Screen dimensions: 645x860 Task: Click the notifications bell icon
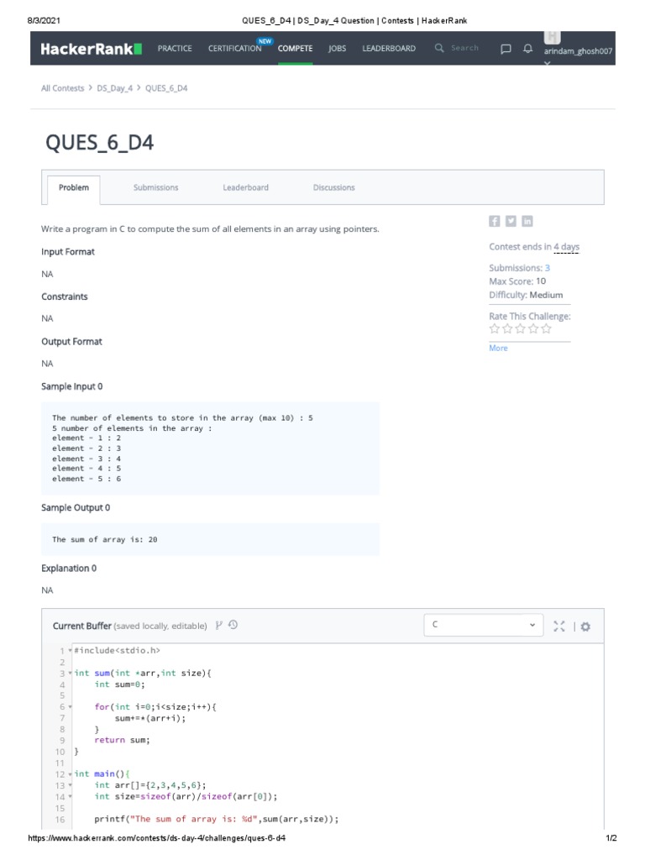click(x=527, y=49)
